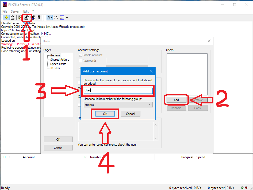
Task: Open the Users dialog icon on the toolbar
Action: tap(26, 17)
